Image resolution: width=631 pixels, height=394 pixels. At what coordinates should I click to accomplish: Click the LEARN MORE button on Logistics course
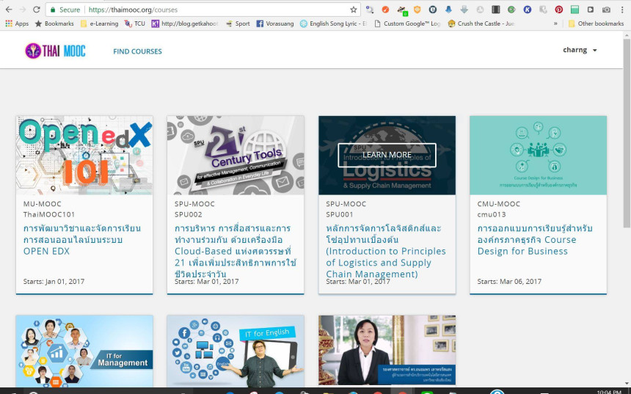[x=387, y=155]
